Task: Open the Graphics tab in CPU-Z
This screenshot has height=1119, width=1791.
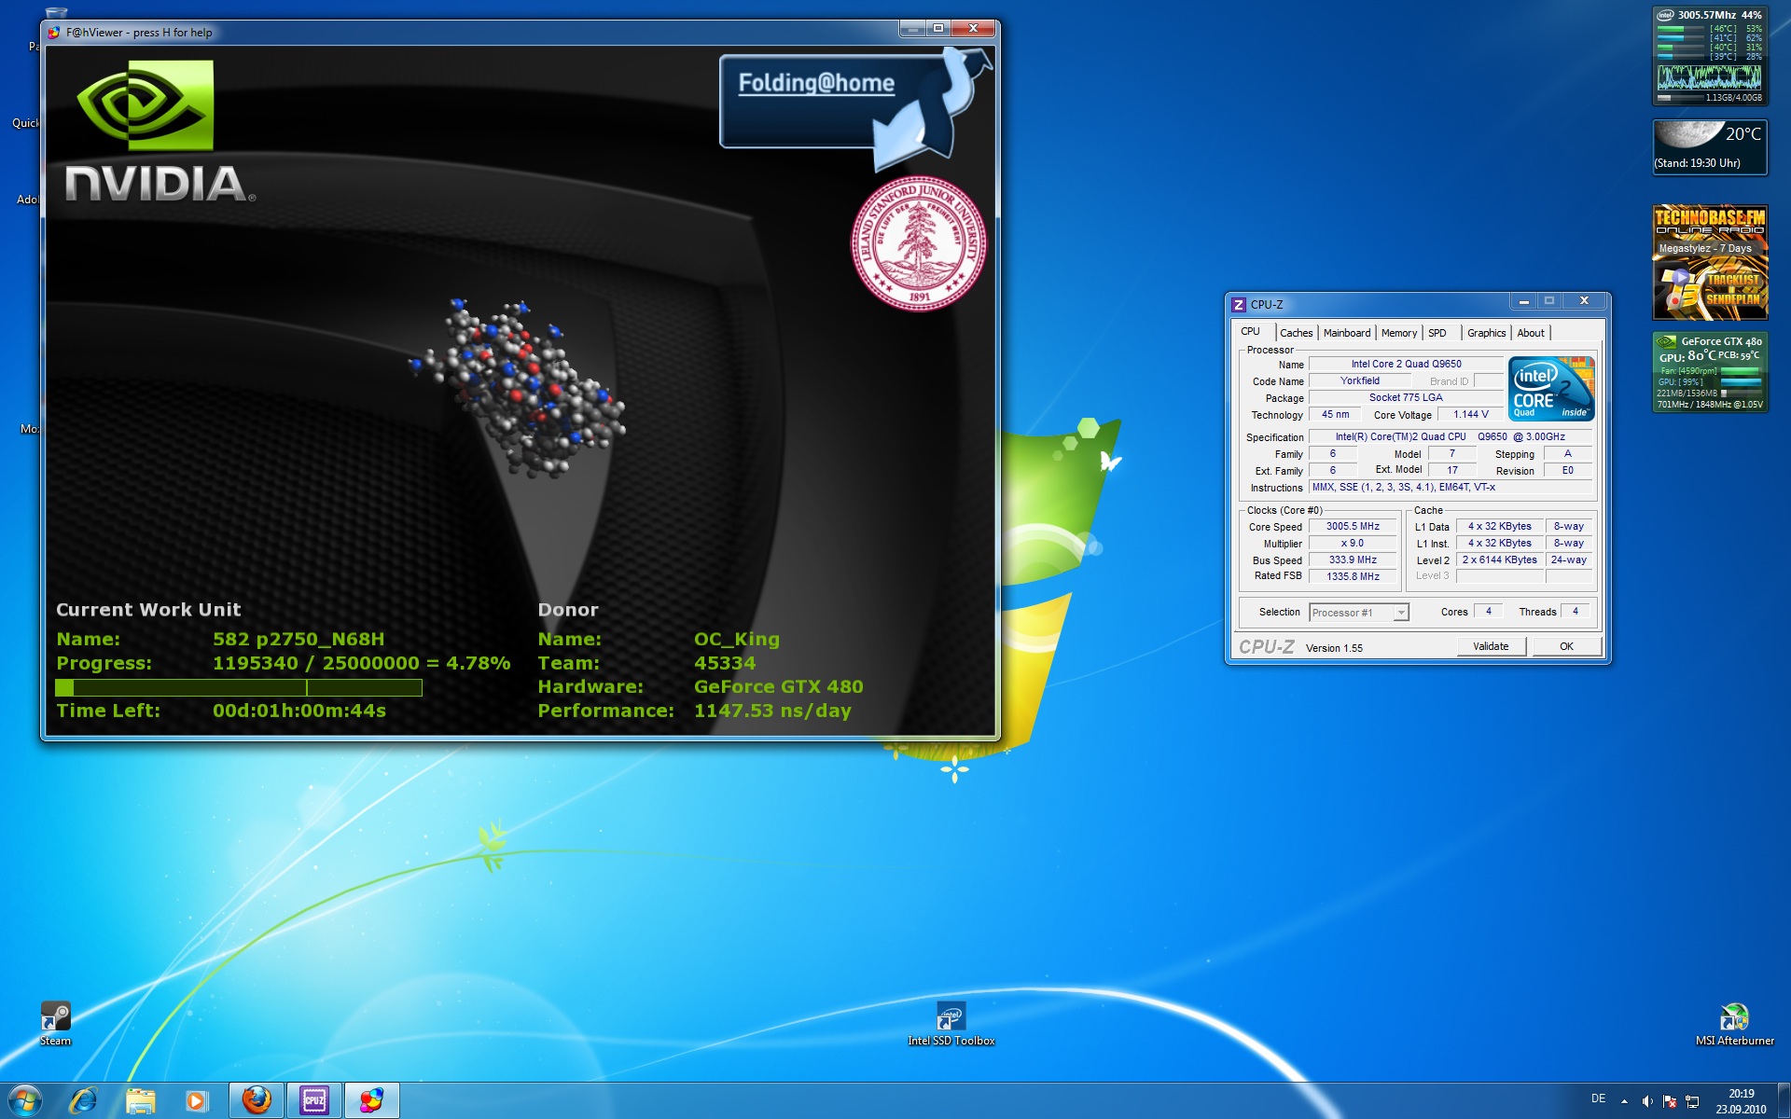Action: click(1486, 333)
